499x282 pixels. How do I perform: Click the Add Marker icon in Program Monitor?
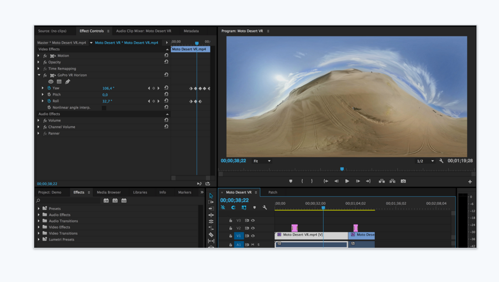click(291, 181)
